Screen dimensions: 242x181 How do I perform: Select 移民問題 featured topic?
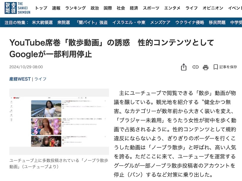tap(217, 23)
